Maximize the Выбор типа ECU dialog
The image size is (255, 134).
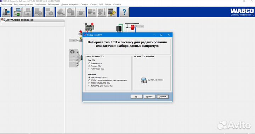click(x=161, y=35)
